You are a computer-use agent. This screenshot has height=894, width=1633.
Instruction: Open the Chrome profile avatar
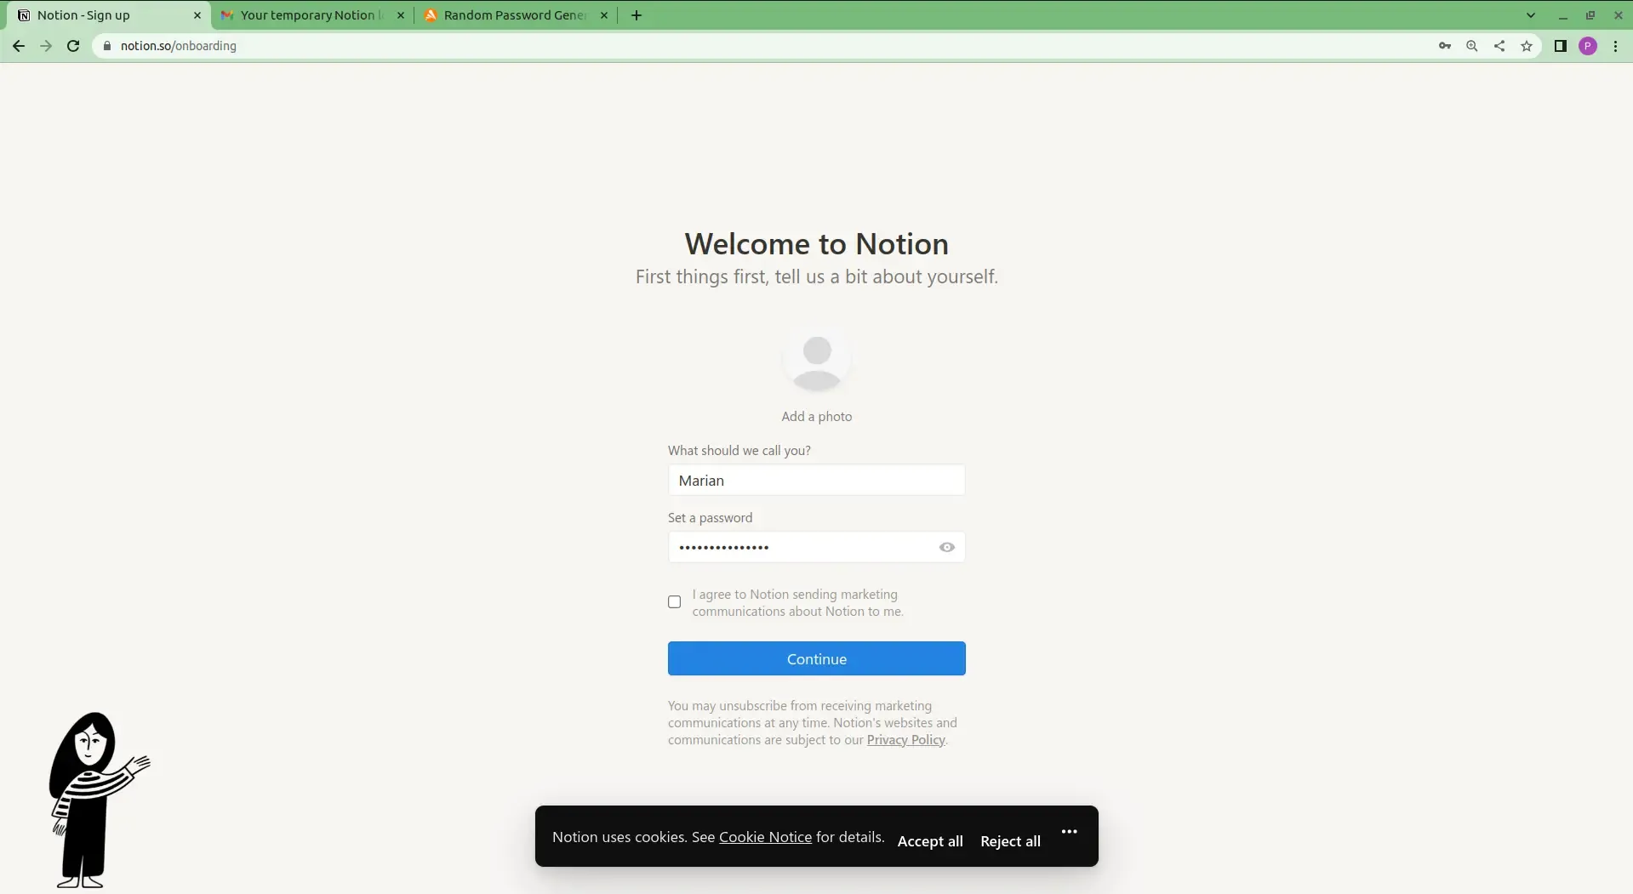pos(1587,46)
